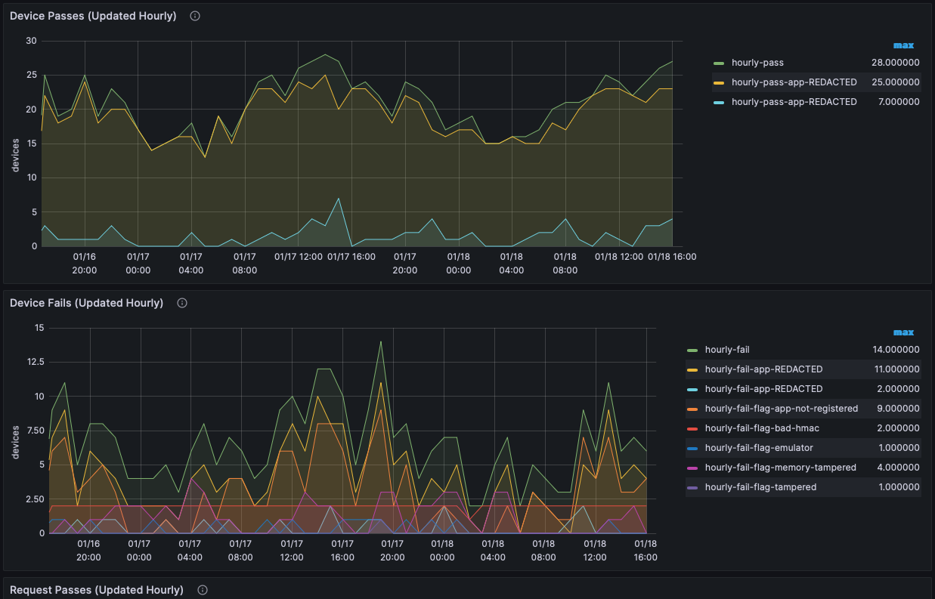The image size is (935, 599).
Task: Toggle hourly-pass series label in legend
Action: [x=763, y=63]
